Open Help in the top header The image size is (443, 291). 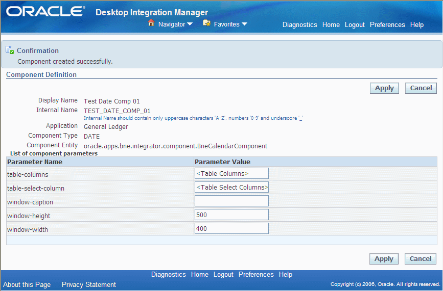coord(417,25)
